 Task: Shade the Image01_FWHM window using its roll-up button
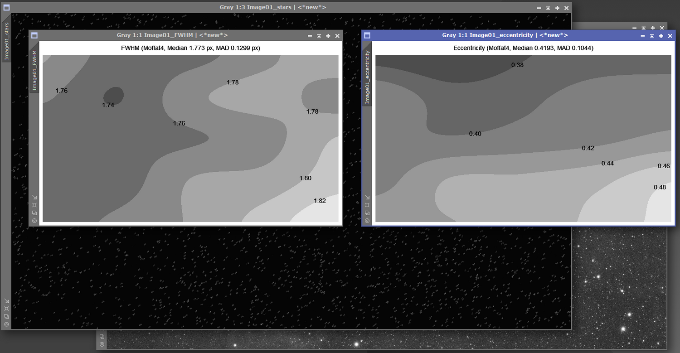(319, 35)
